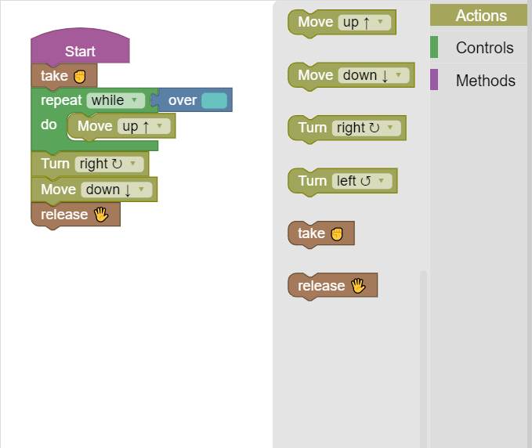Click the palette vertical scrollbar
Viewport: 532px width, 448px height.
coord(424,352)
